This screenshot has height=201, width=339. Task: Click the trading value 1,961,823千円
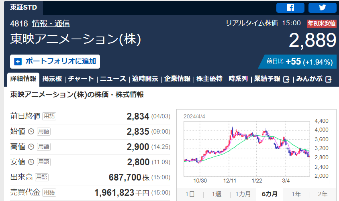pos(122,193)
